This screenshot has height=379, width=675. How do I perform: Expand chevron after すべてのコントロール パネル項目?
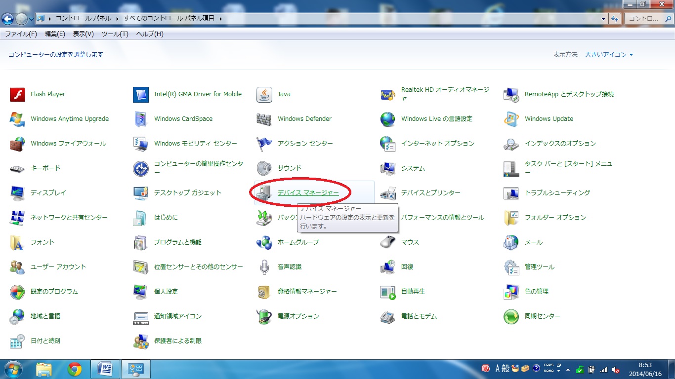click(220, 19)
